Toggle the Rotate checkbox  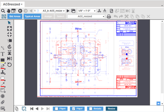(91, 109)
